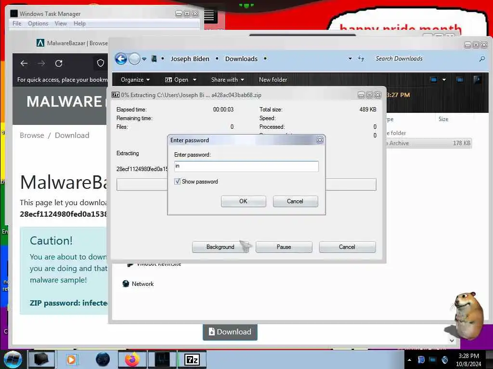Expand the Open button dropdown arrow
The width and height of the screenshot is (493, 369).
click(x=195, y=80)
